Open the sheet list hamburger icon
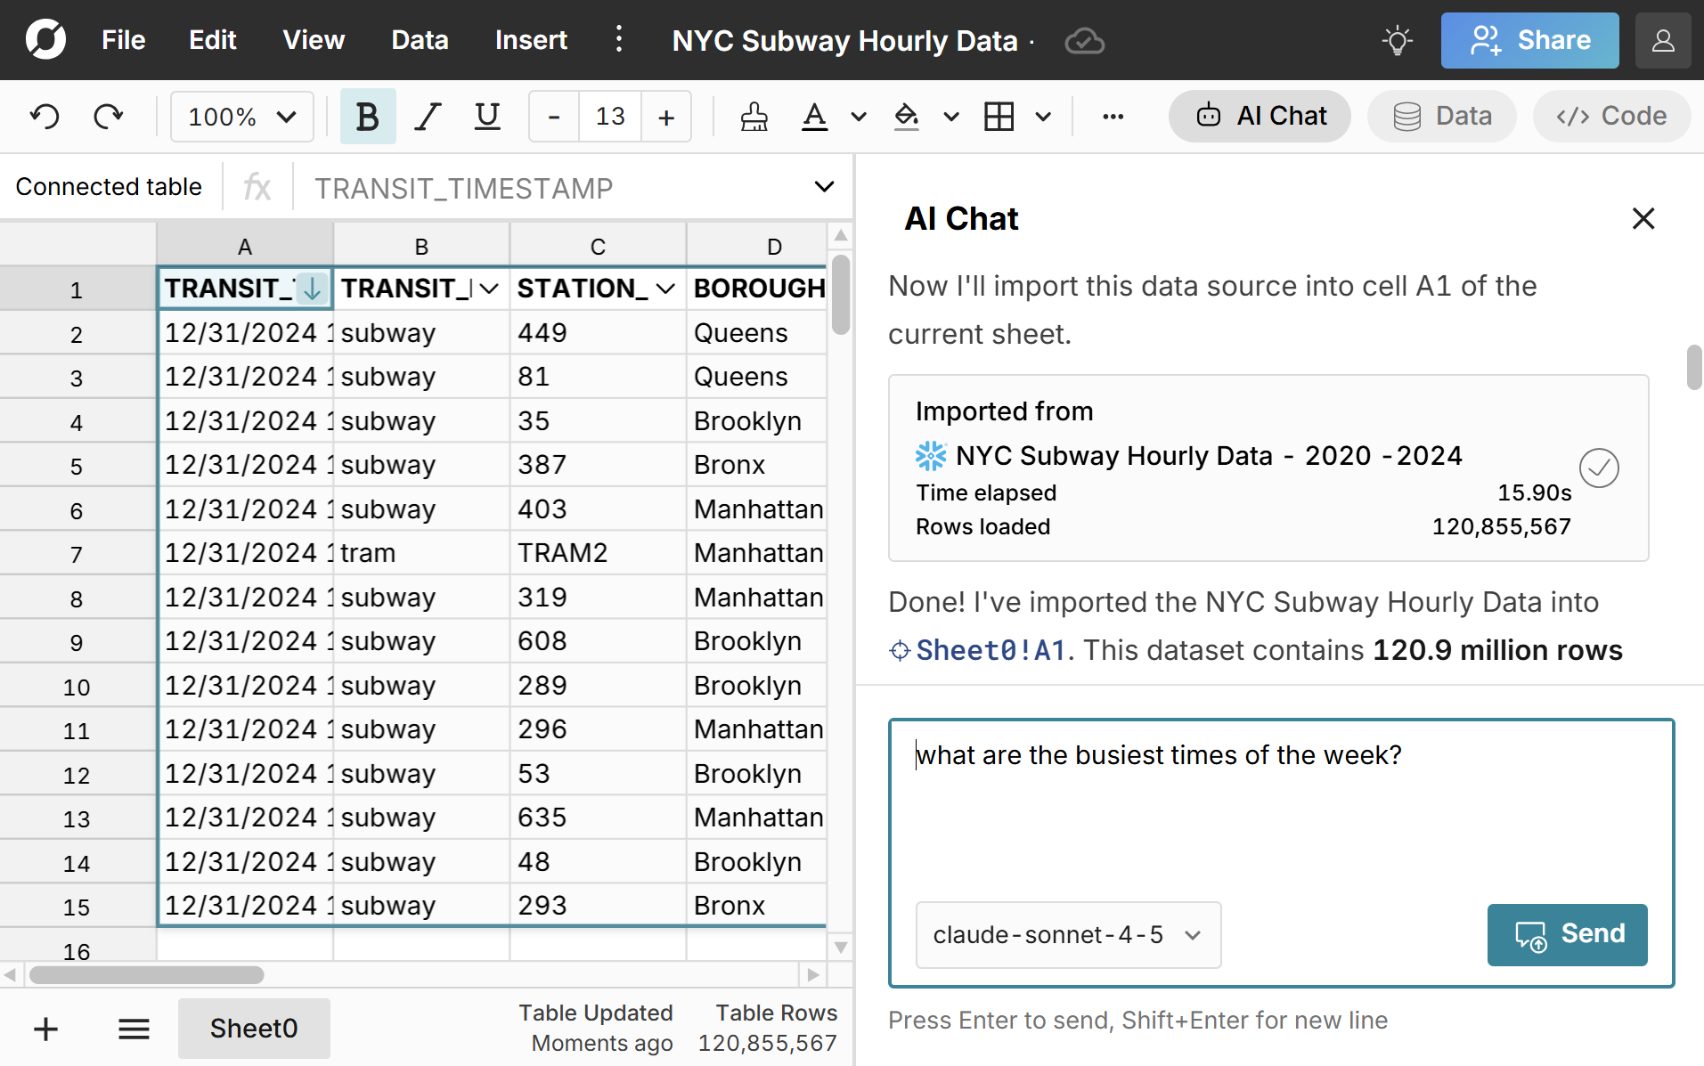This screenshot has height=1066, width=1704. click(x=134, y=1029)
